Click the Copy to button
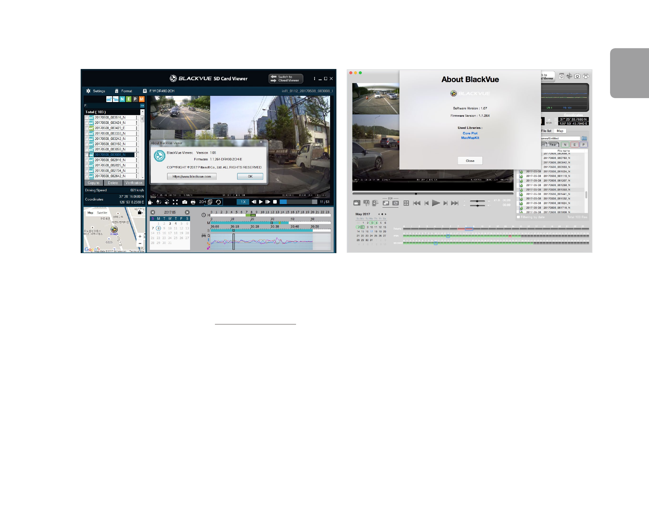Viewport: 649px width, 519px height. [x=94, y=183]
